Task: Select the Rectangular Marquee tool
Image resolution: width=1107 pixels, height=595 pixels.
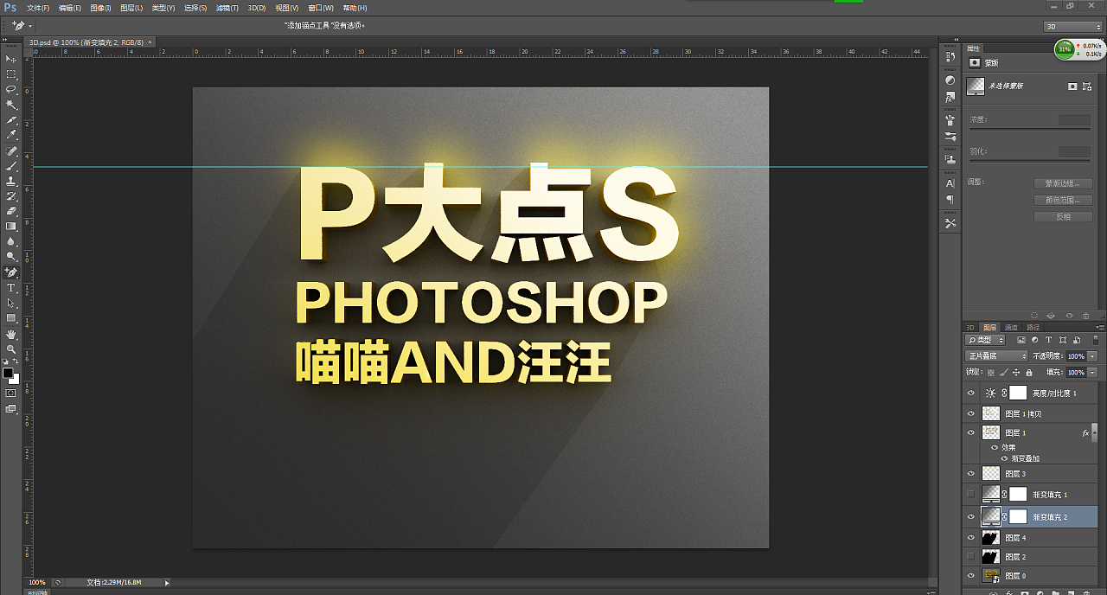Action: coord(11,74)
